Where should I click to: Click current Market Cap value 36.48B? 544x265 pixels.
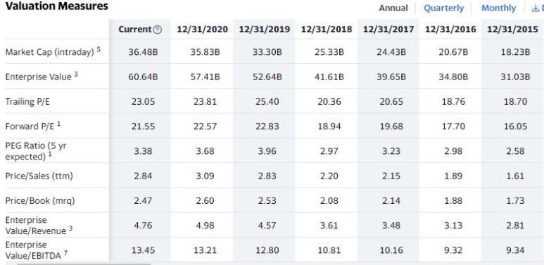coord(143,52)
